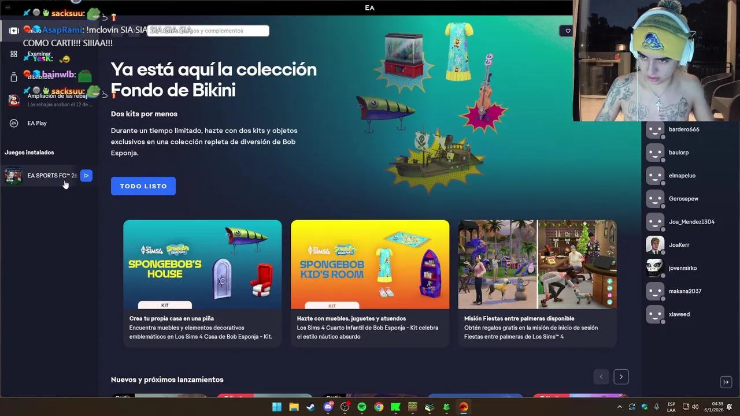Screen dimensions: 740x416
Task: Open the Fiestas entre palmeras mission card image
Action: (x=537, y=265)
